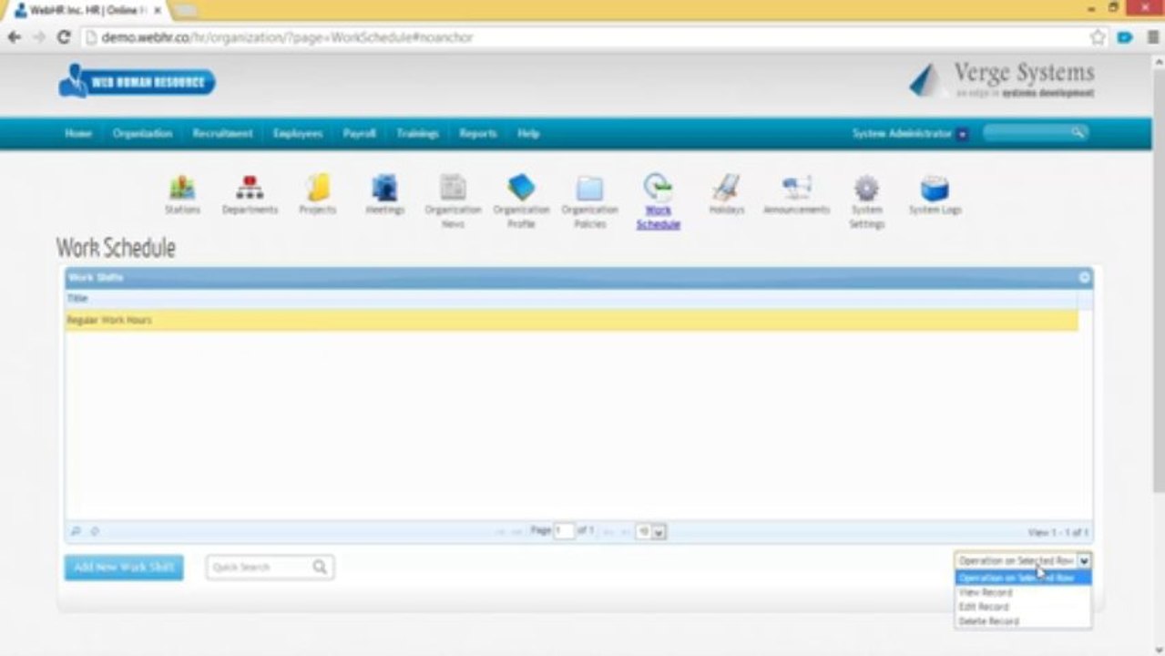Choose Edit Record from the dropdown list
1165x656 pixels.
1022,607
